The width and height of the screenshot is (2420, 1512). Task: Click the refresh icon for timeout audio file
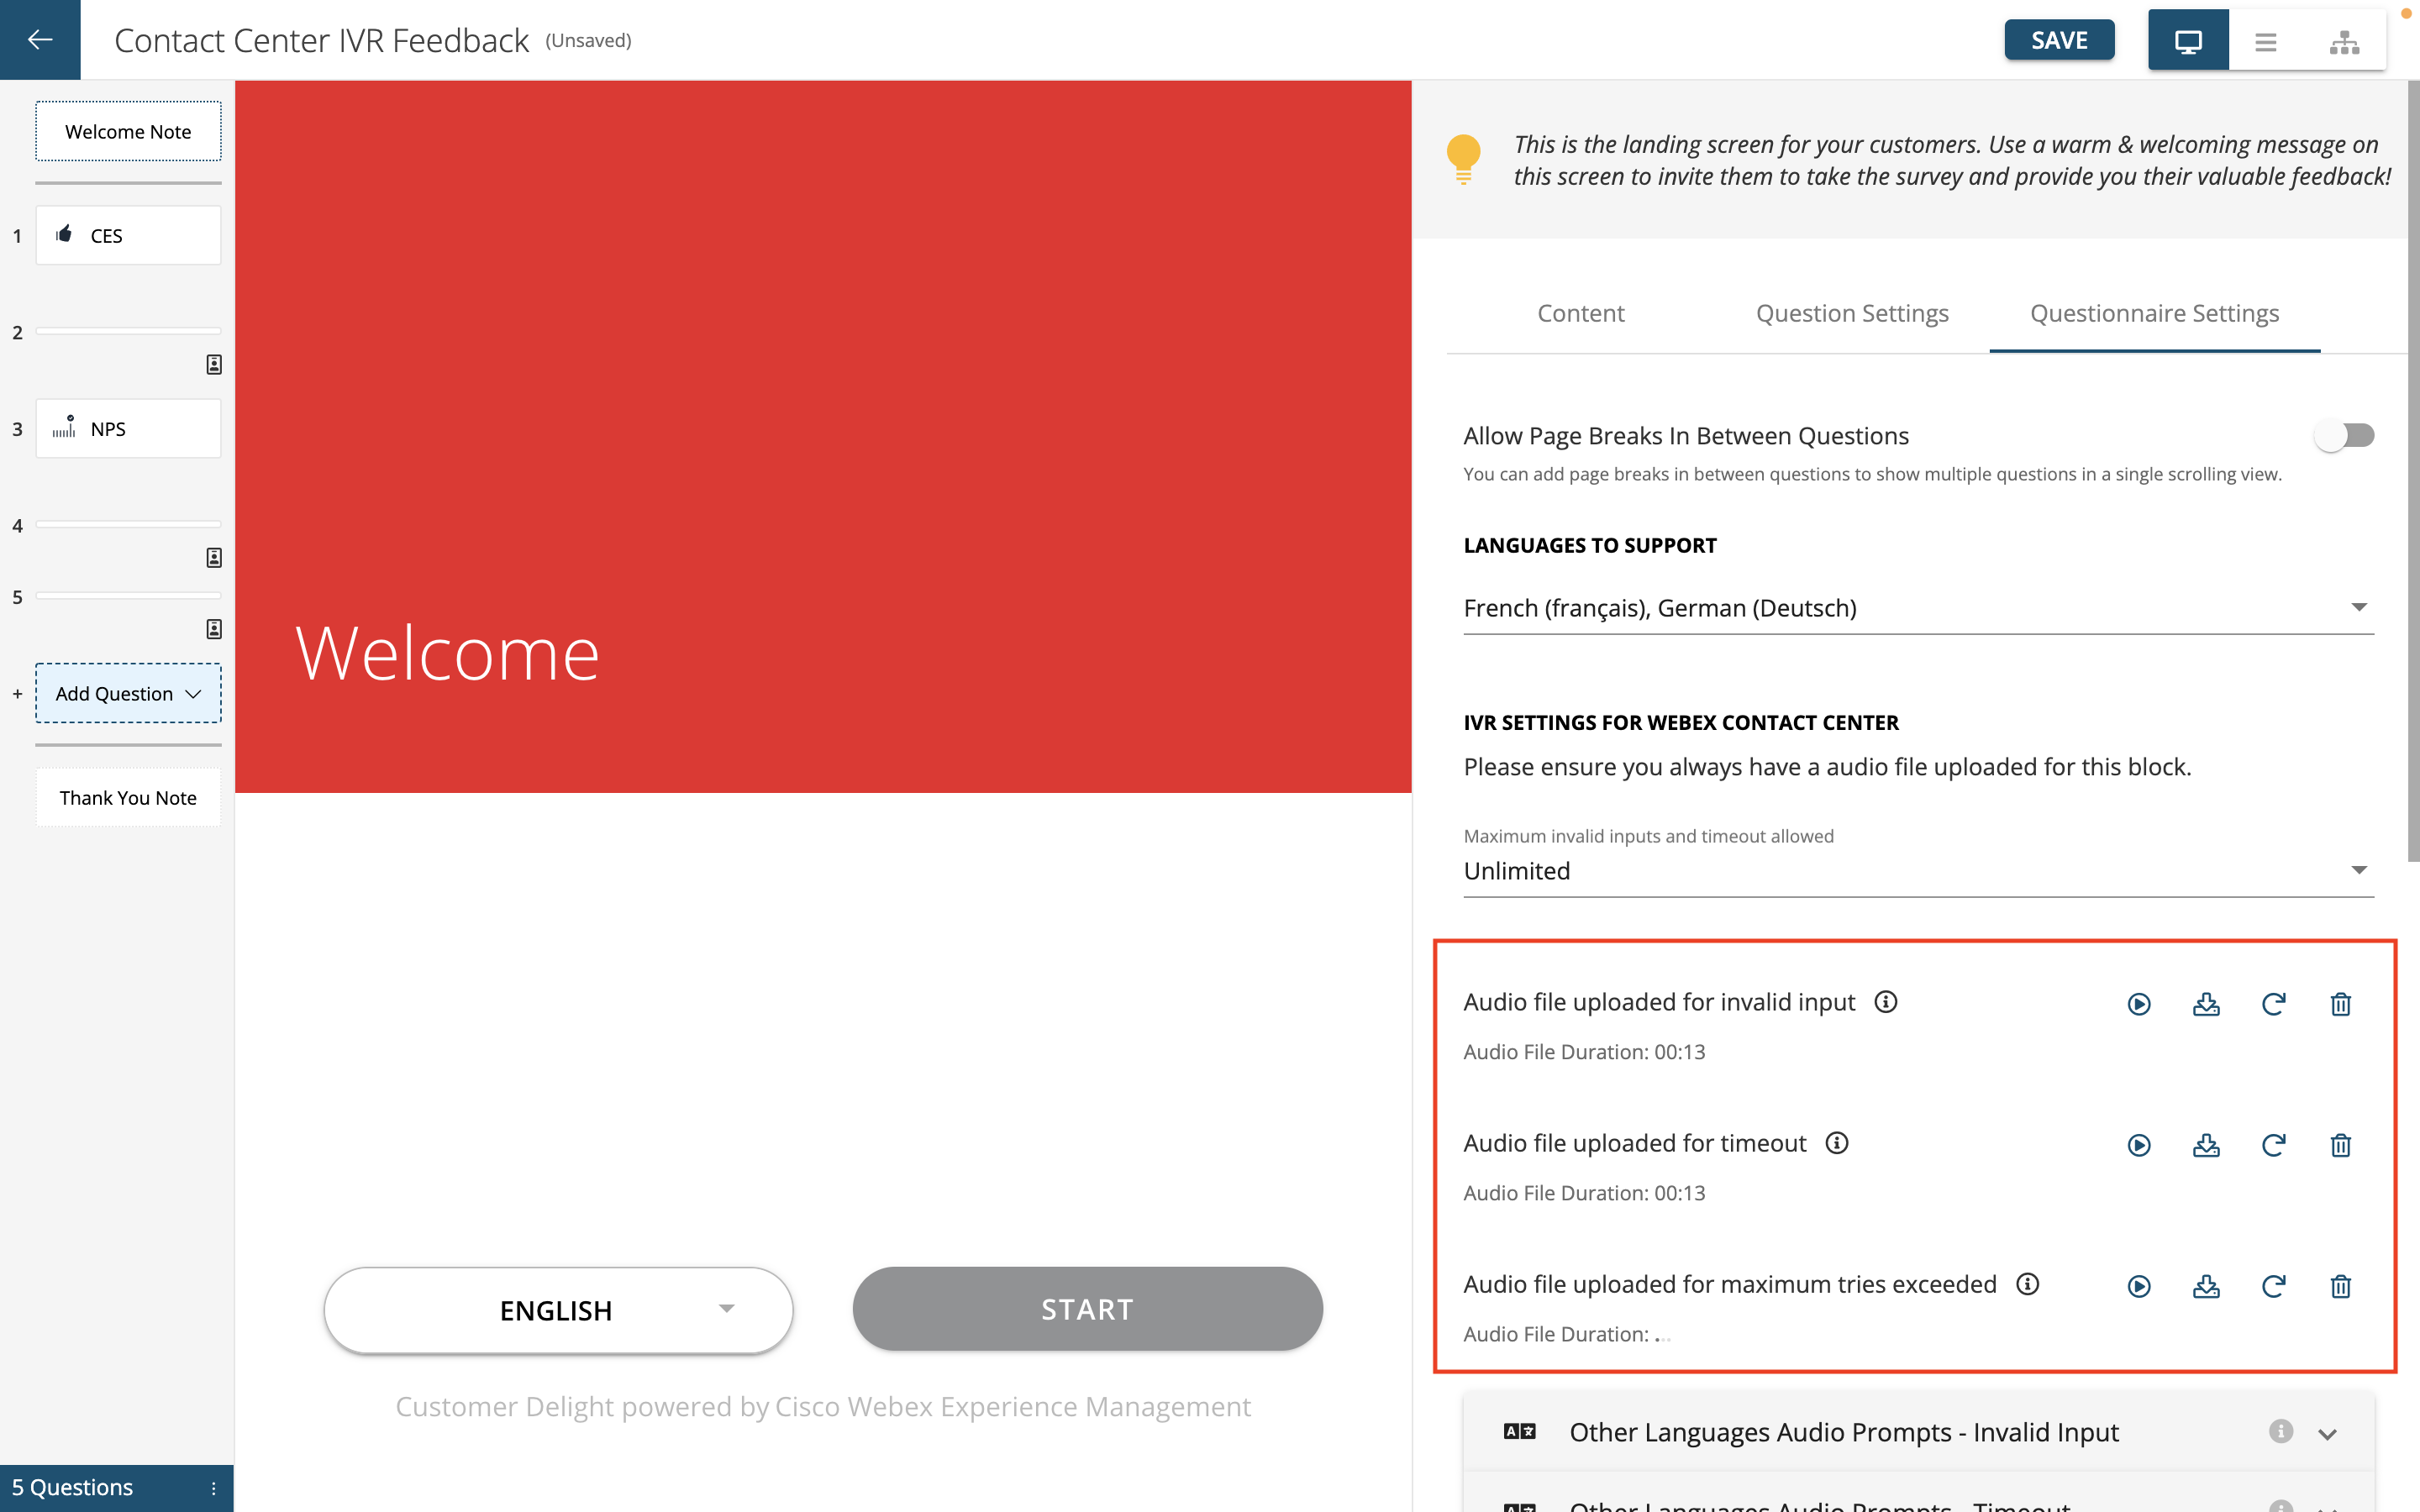click(x=2275, y=1144)
